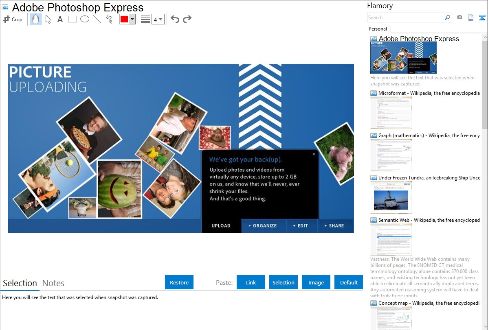Pick the freehand scribble tool
The width and height of the screenshot is (488, 330).
(109, 19)
